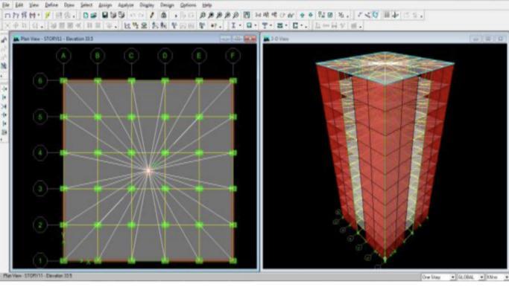Toggle the Object Shrink icon

(321, 15)
